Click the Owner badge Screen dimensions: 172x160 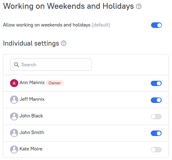(x=55, y=83)
